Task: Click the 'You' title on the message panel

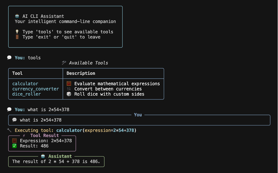Action: tap(138, 115)
